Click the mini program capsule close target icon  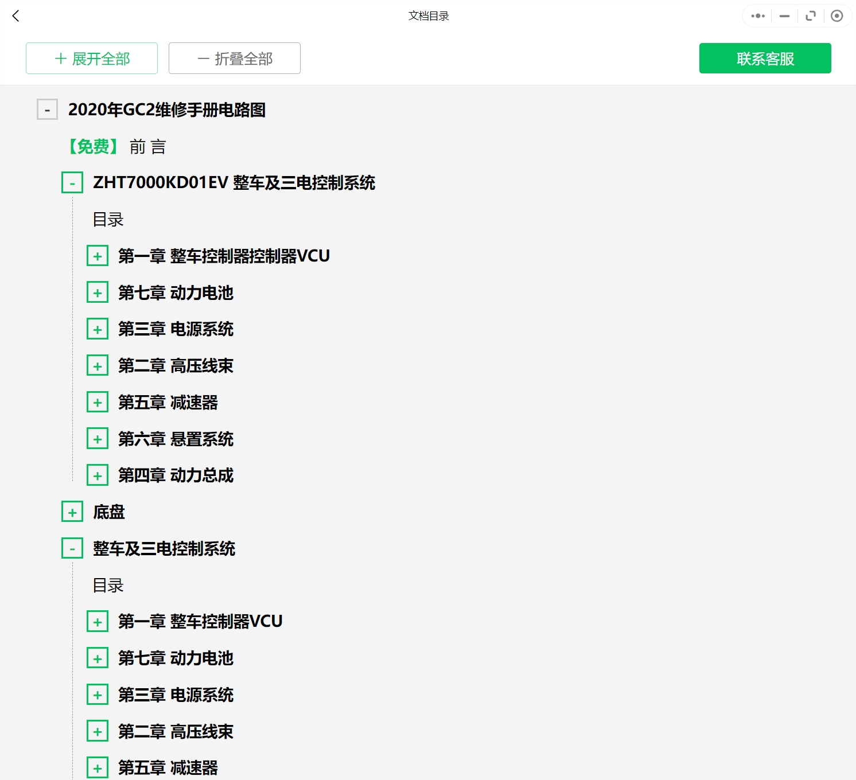(x=836, y=16)
